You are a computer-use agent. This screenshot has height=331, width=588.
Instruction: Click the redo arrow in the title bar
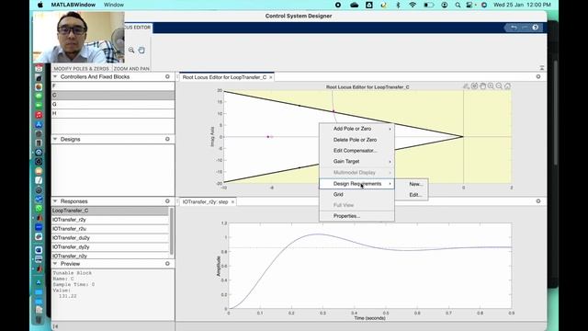[525, 28]
